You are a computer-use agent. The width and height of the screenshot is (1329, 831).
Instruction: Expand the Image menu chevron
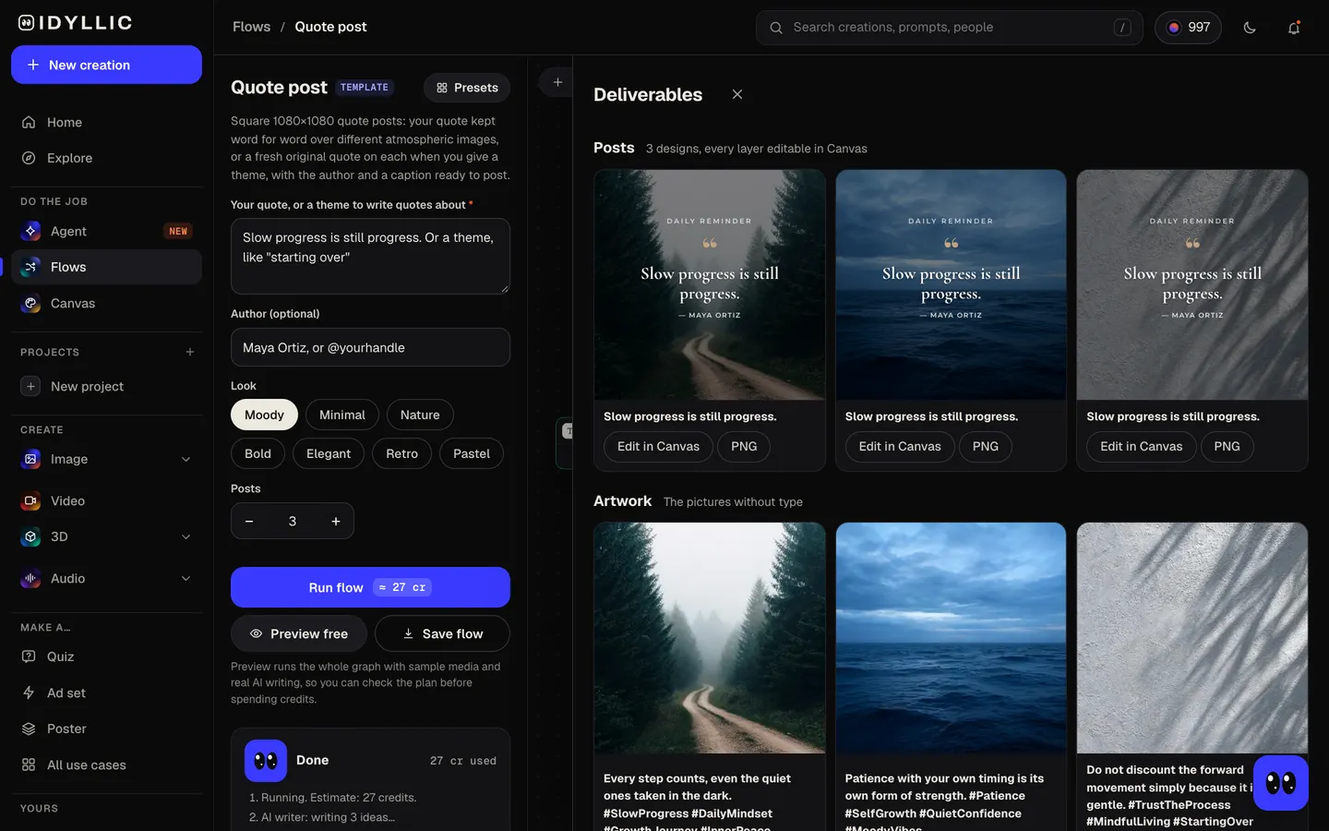pos(186,459)
